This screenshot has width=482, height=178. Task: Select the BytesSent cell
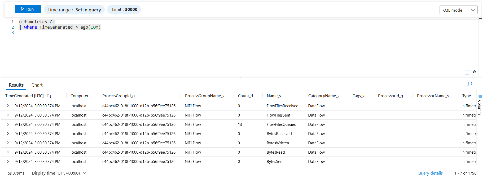coord(275,161)
